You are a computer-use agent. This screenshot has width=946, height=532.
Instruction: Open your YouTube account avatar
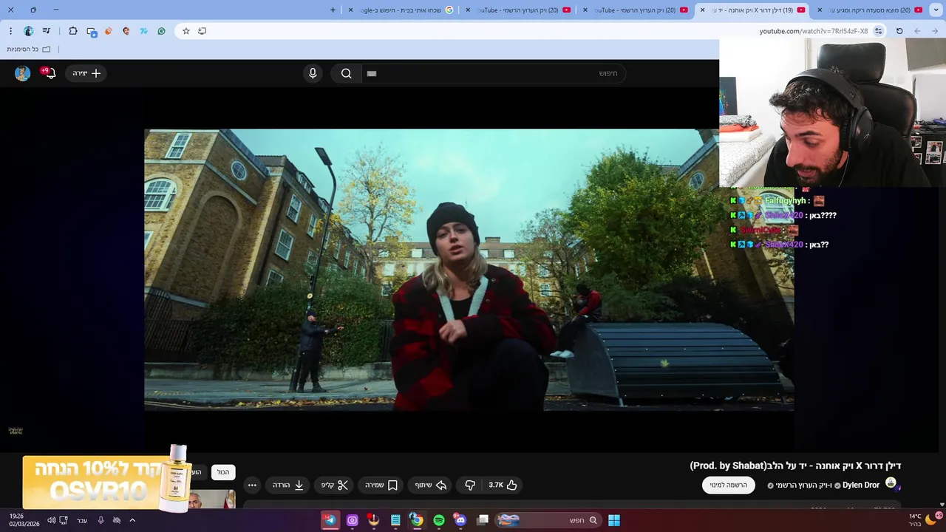click(22, 73)
